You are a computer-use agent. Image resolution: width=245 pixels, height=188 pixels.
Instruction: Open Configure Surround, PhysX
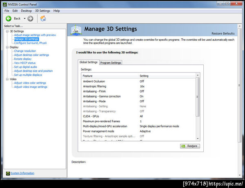(30, 43)
